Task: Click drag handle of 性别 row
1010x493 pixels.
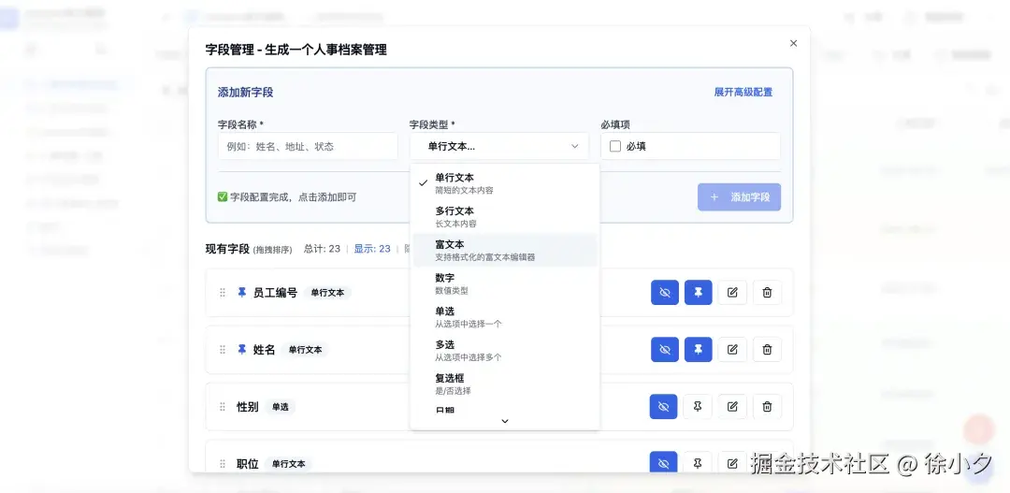Action: pyautogui.click(x=223, y=407)
